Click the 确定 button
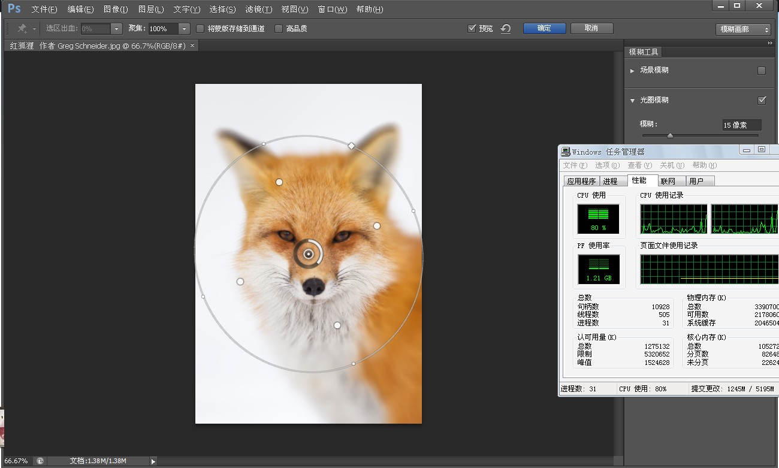Viewport: 779px width, 468px height. (x=544, y=28)
